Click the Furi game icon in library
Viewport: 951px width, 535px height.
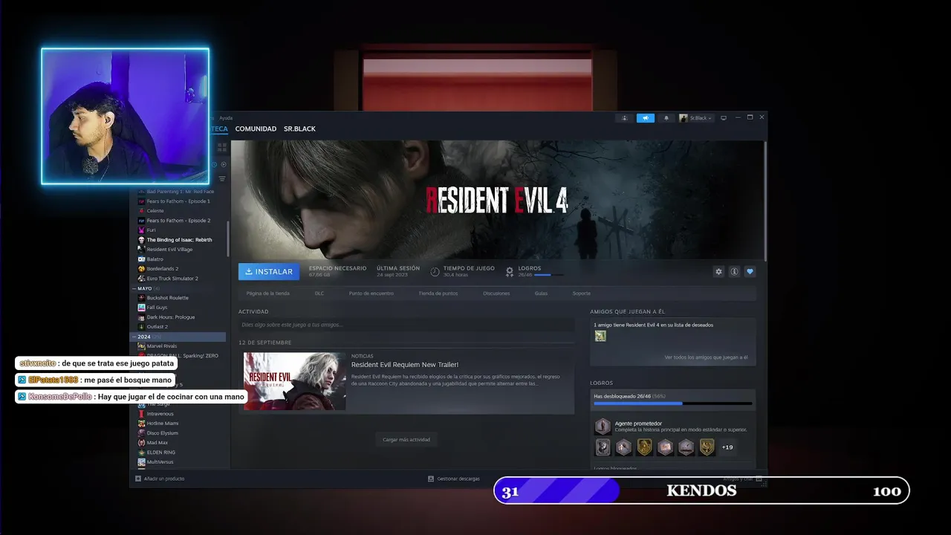tap(141, 230)
